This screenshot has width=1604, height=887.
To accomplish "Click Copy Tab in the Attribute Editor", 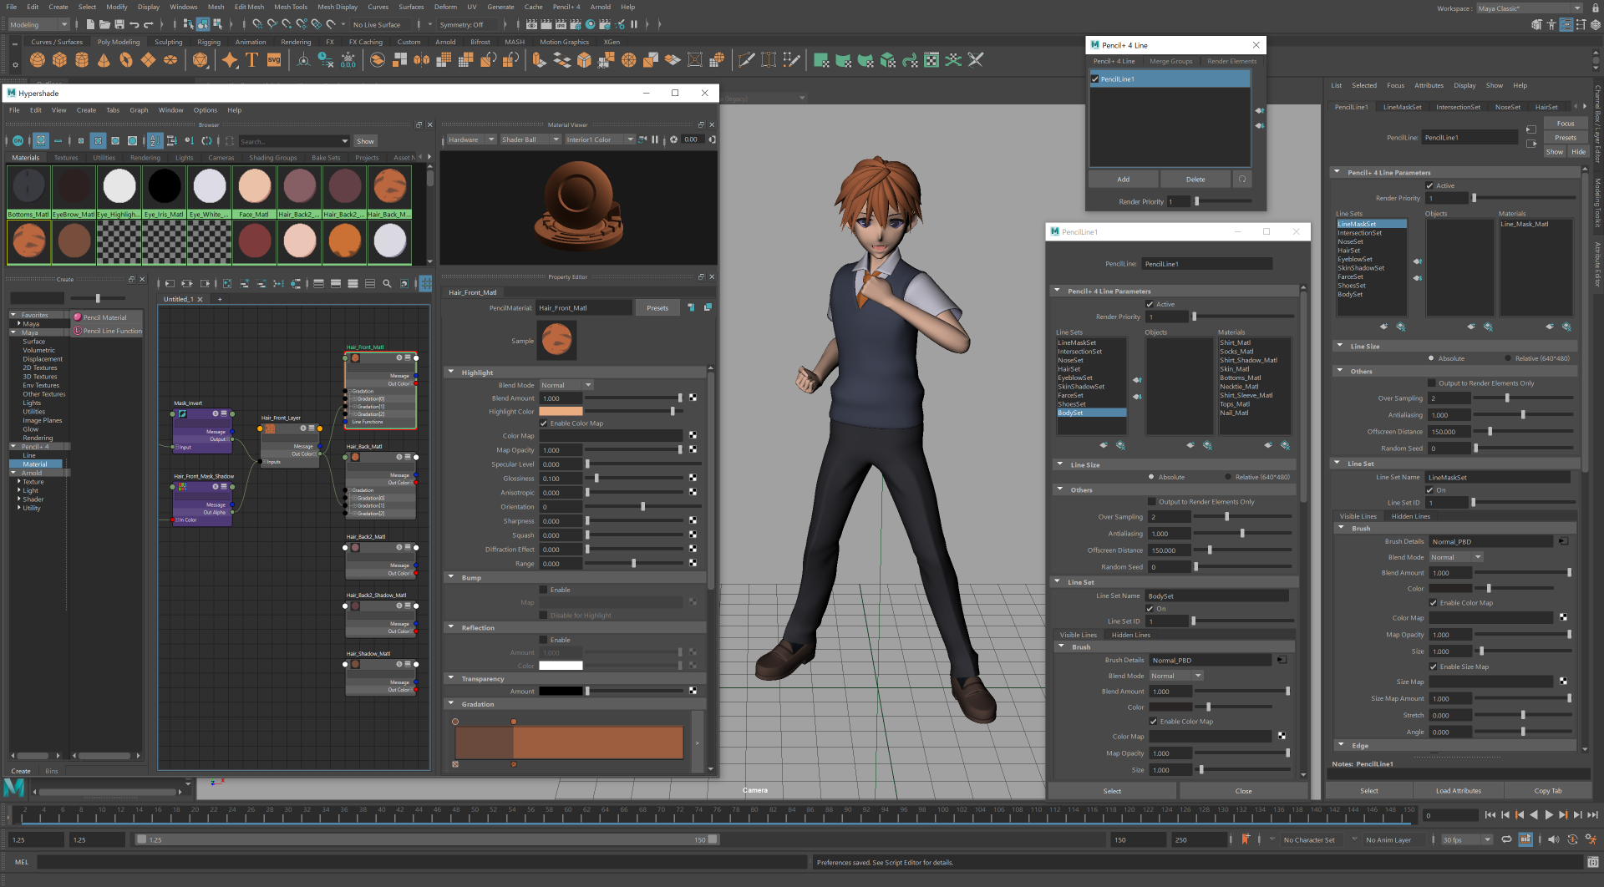I will click(1547, 790).
